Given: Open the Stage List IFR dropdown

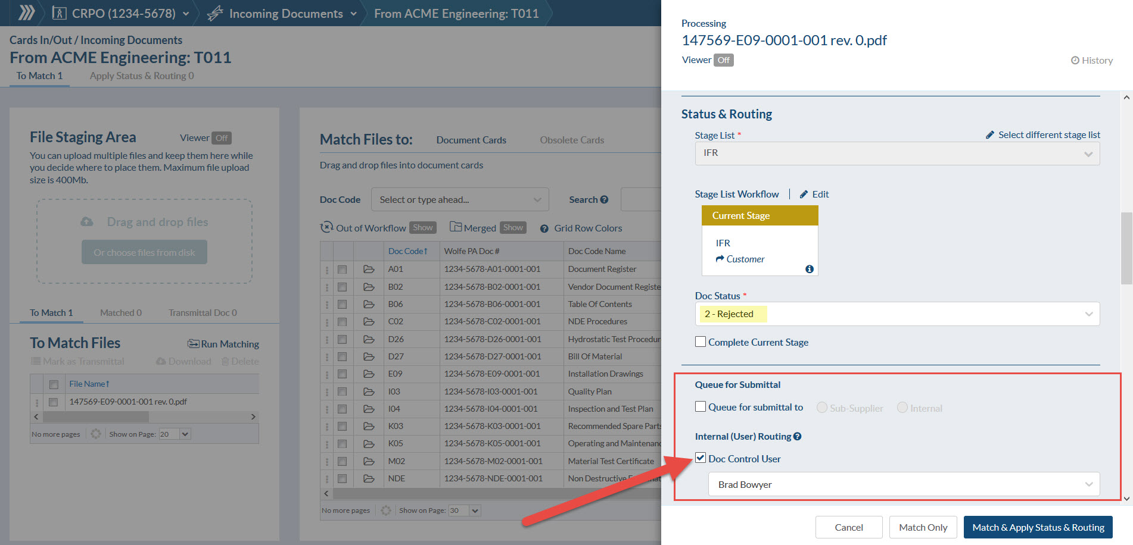Looking at the screenshot, I should pyautogui.click(x=897, y=154).
